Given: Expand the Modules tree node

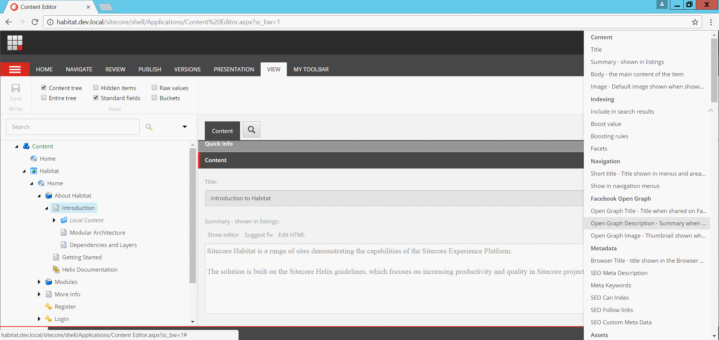Looking at the screenshot, I should pyautogui.click(x=39, y=282).
